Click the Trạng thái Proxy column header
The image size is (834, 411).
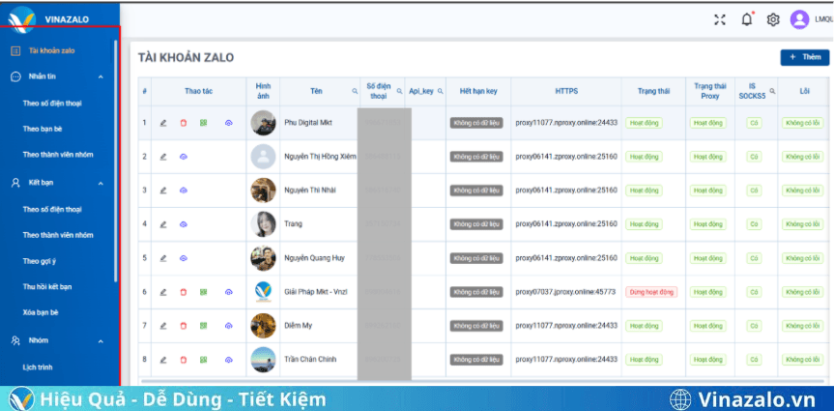click(710, 91)
